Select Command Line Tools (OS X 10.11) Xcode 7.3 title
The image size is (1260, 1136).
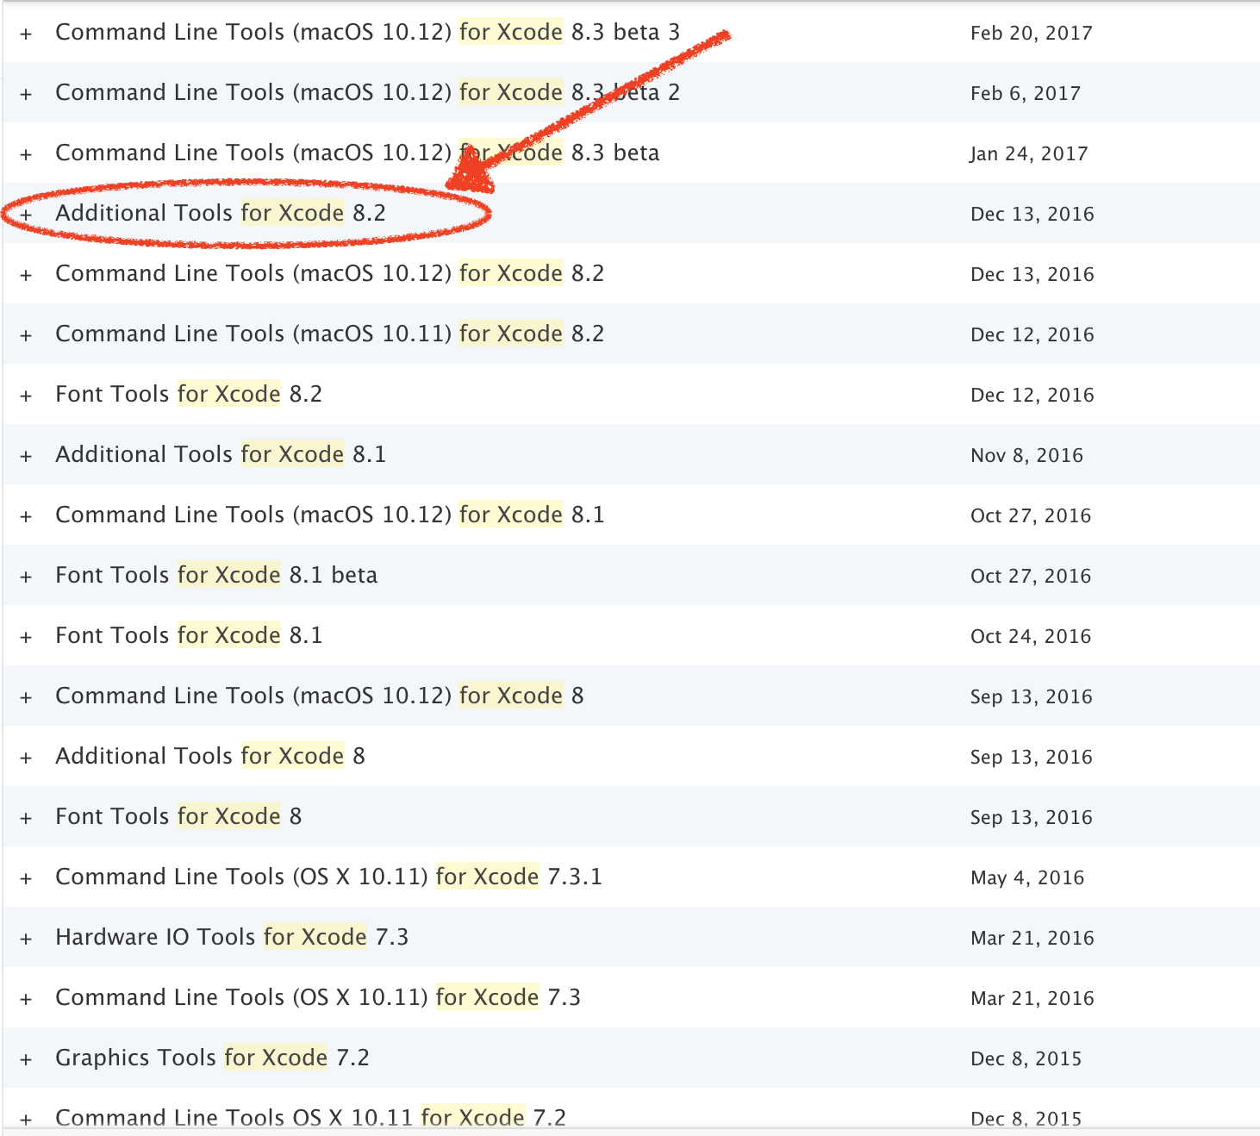pyautogui.click(x=318, y=998)
